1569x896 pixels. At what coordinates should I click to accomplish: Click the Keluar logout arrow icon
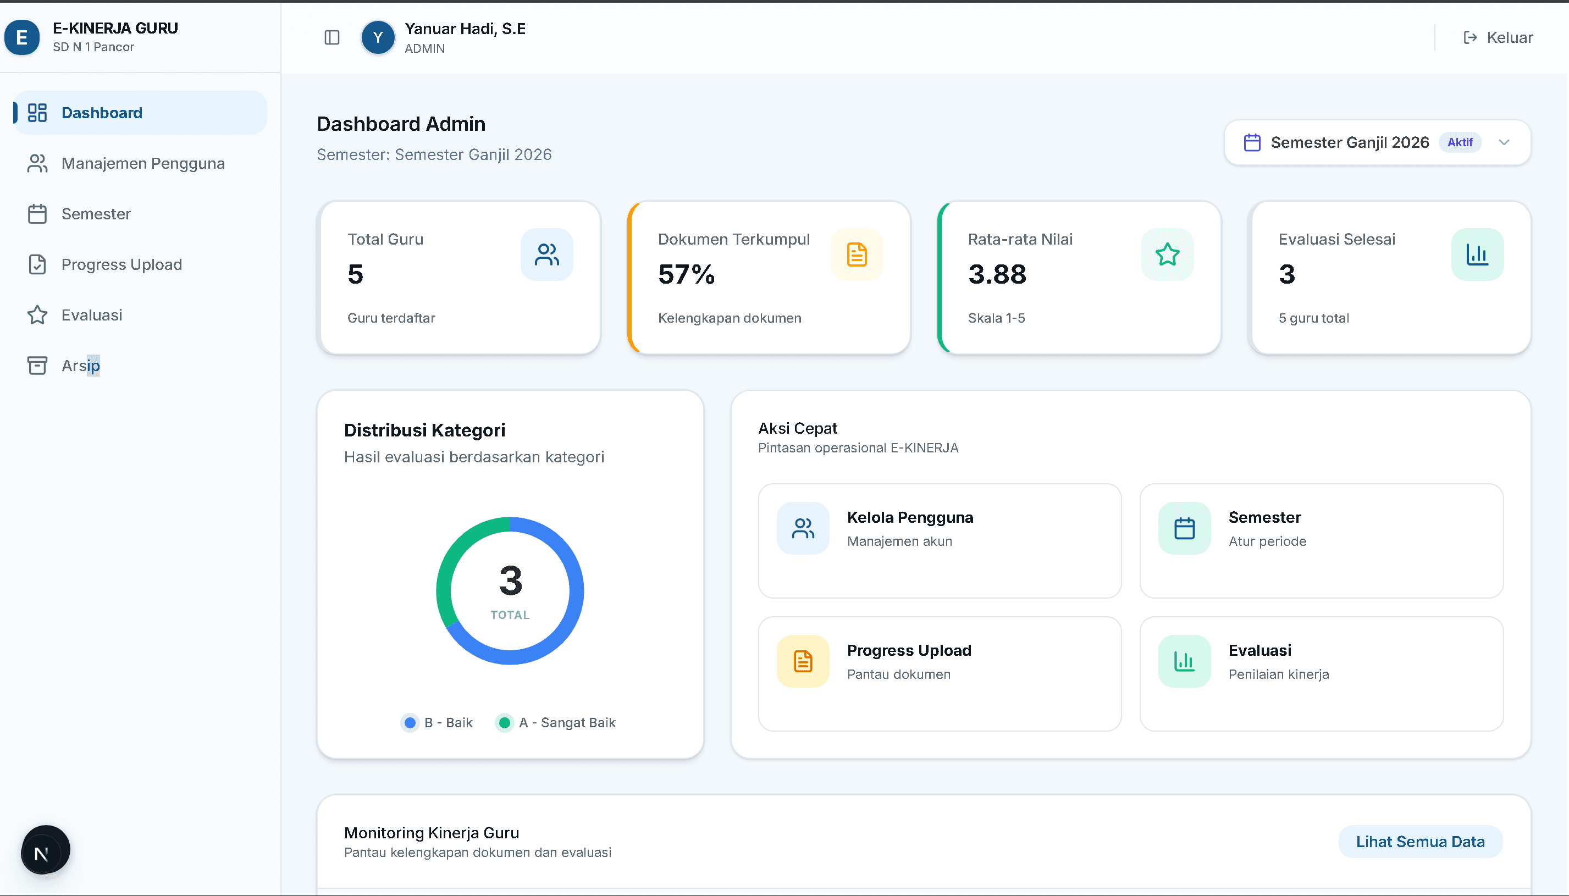[1470, 37]
